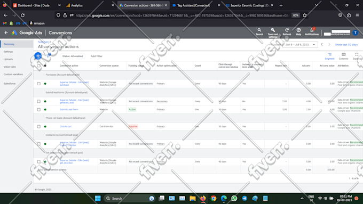The height and width of the screenshot is (204, 363).
Task: Check the Click-to-call row checkbox
Action: pyautogui.click(x=39, y=127)
